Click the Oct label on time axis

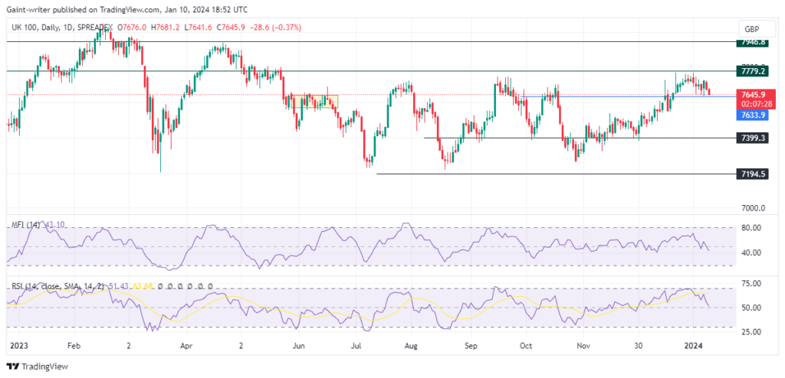click(x=525, y=345)
